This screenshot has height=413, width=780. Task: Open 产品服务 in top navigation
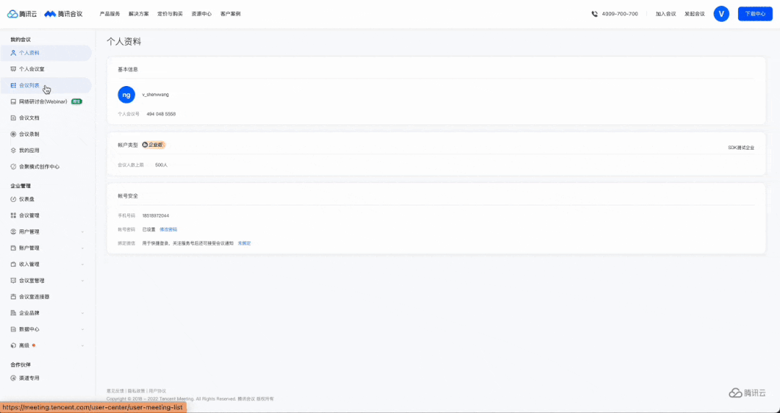[110, 14]
